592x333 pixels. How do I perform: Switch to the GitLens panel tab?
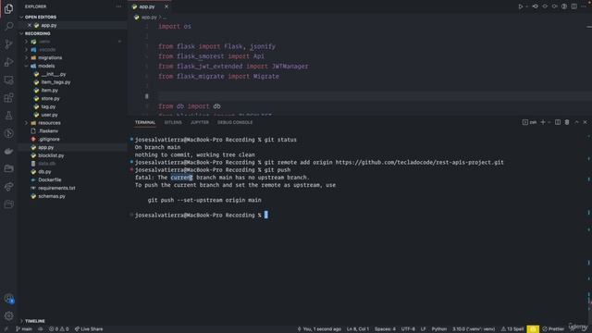[x=173, y=122]
